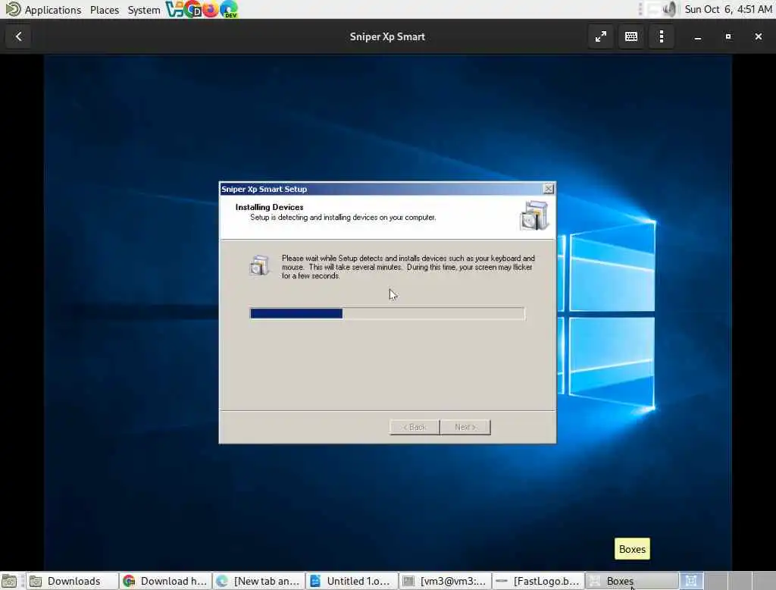Switch to the Downloads window in the taskbar
The image size is (776, 590).
click(72, 581)
